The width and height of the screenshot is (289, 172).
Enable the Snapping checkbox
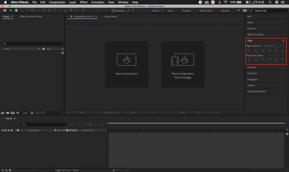point(113,11)
